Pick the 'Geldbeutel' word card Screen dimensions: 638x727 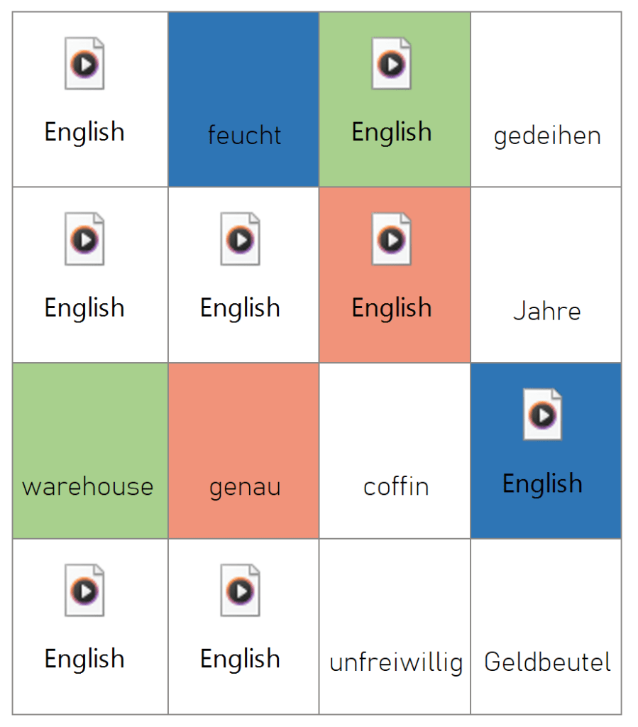point(546,626)
